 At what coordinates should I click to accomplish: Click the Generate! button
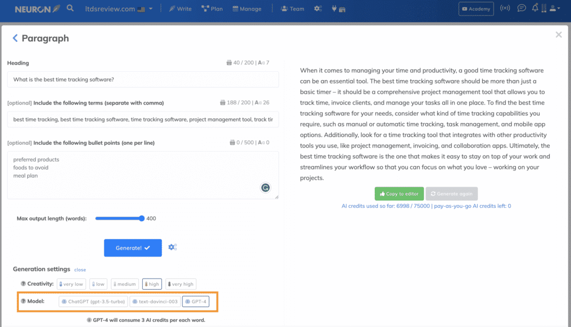(x=133, y=248)
